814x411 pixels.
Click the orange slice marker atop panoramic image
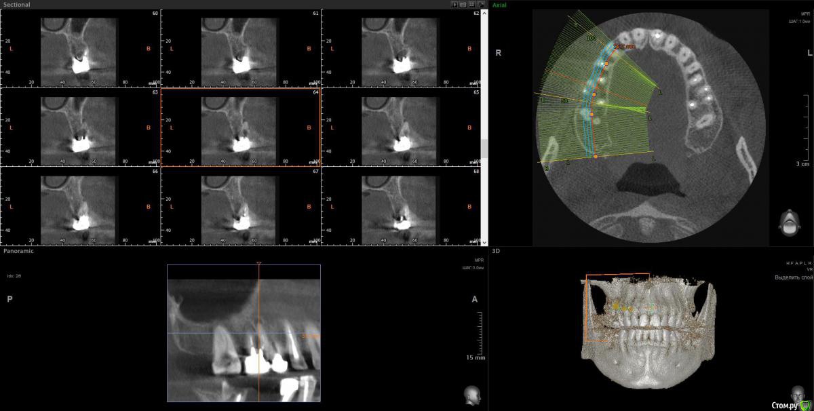pyautogui.click(x=258, y=262)
